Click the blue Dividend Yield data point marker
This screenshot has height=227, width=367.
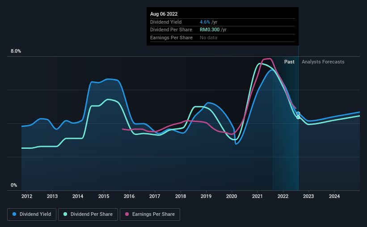(298, 113)
